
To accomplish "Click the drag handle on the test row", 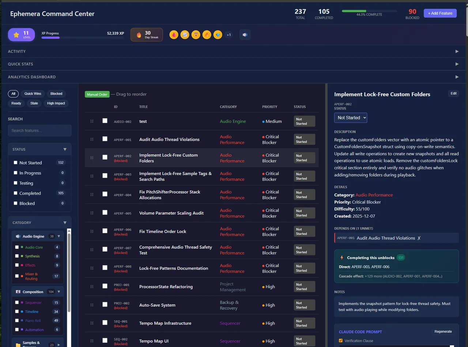I will pyautogui.click(x=92, y=121).
